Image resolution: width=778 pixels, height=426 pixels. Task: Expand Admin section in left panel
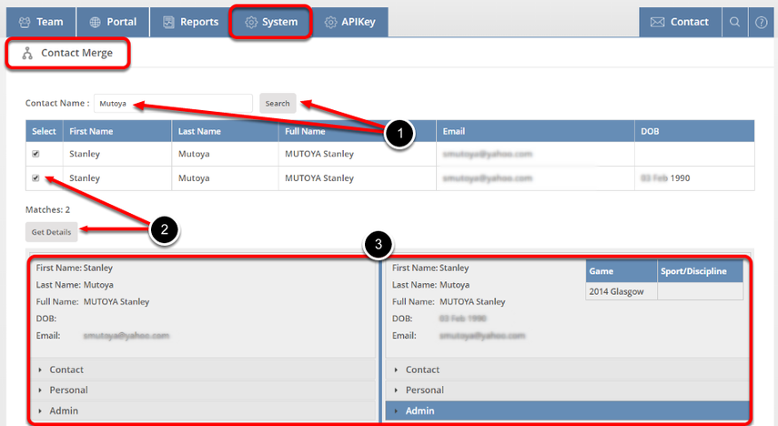204,411
